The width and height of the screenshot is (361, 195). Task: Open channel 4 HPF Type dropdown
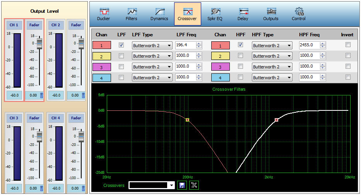272,78
